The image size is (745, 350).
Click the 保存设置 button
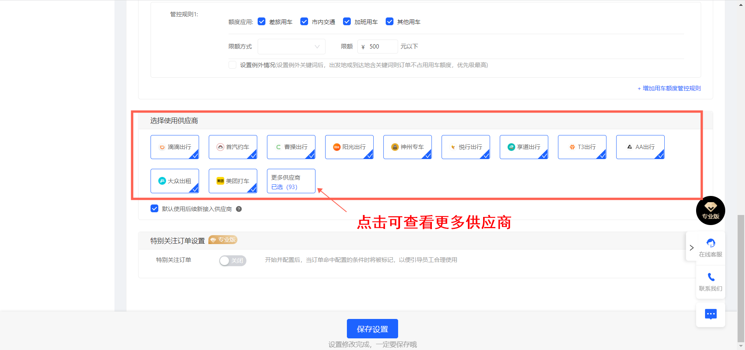(372, 329)
